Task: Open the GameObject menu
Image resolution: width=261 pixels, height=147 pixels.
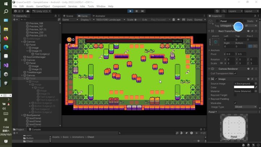Action: point(43,6)
